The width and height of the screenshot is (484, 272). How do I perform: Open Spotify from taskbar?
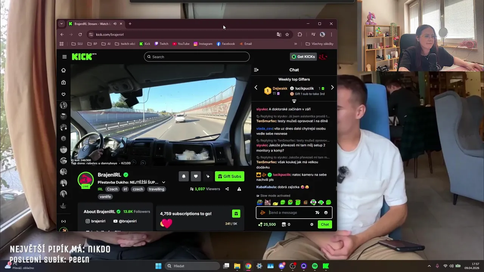pyautogui.click(x=315, y=266)
